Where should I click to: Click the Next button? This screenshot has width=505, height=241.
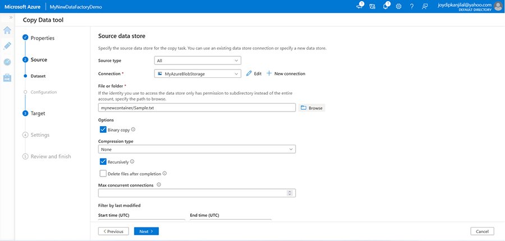(x=146, y=231)
